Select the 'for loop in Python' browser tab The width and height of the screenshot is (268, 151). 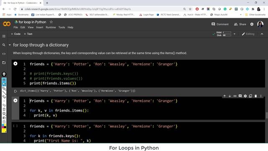coord(22,3)
